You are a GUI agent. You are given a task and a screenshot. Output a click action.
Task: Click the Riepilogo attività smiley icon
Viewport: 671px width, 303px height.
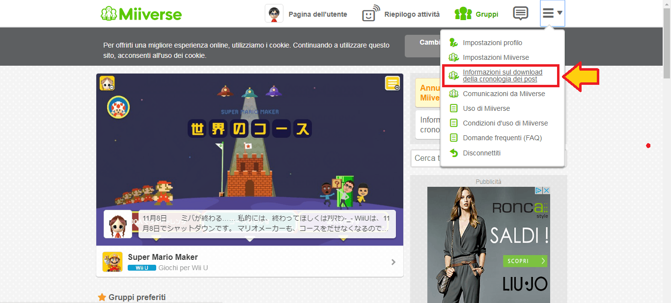[x=371, y=14]
